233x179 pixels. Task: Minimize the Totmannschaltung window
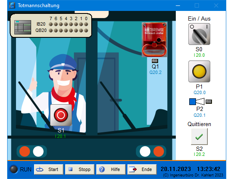click(x=178, y=5)
